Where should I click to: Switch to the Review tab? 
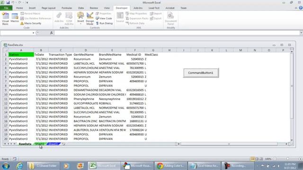(x=94, y=8)
